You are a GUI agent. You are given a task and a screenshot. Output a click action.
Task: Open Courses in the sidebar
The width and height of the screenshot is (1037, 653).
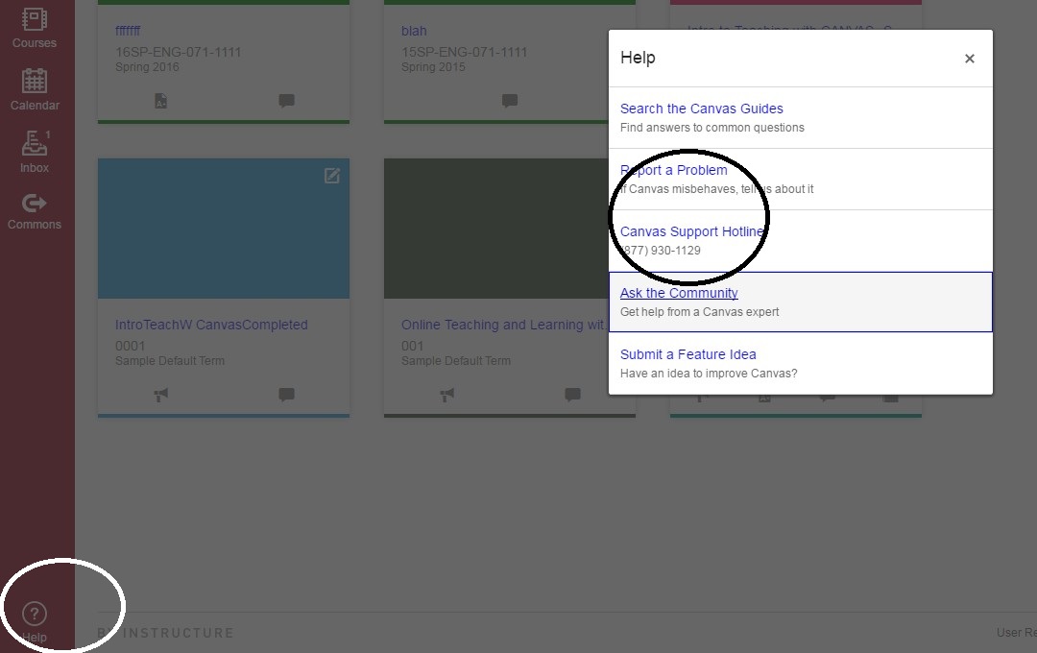(35, 28)
